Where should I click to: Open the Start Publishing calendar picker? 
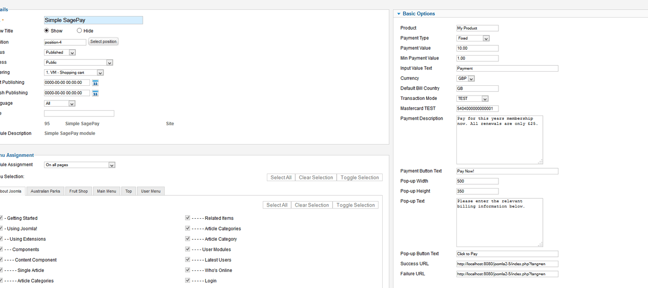click(x=95, y=83)
